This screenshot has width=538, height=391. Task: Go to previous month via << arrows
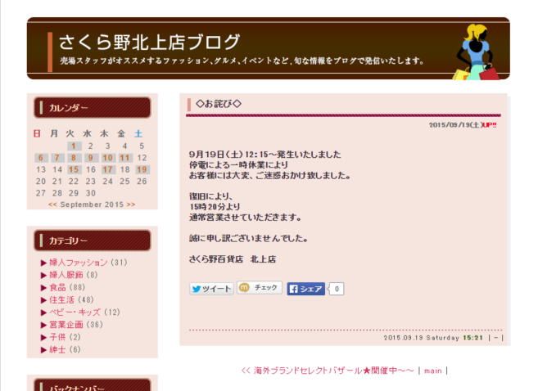coord(52,204)
